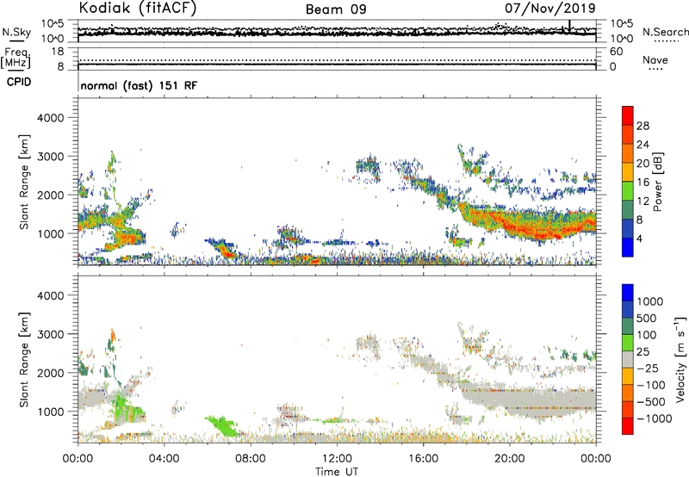This screenshot has height=477, width=689.
Task: Click the light green segment of Velocity colorbar
Action: click(628, 343)
